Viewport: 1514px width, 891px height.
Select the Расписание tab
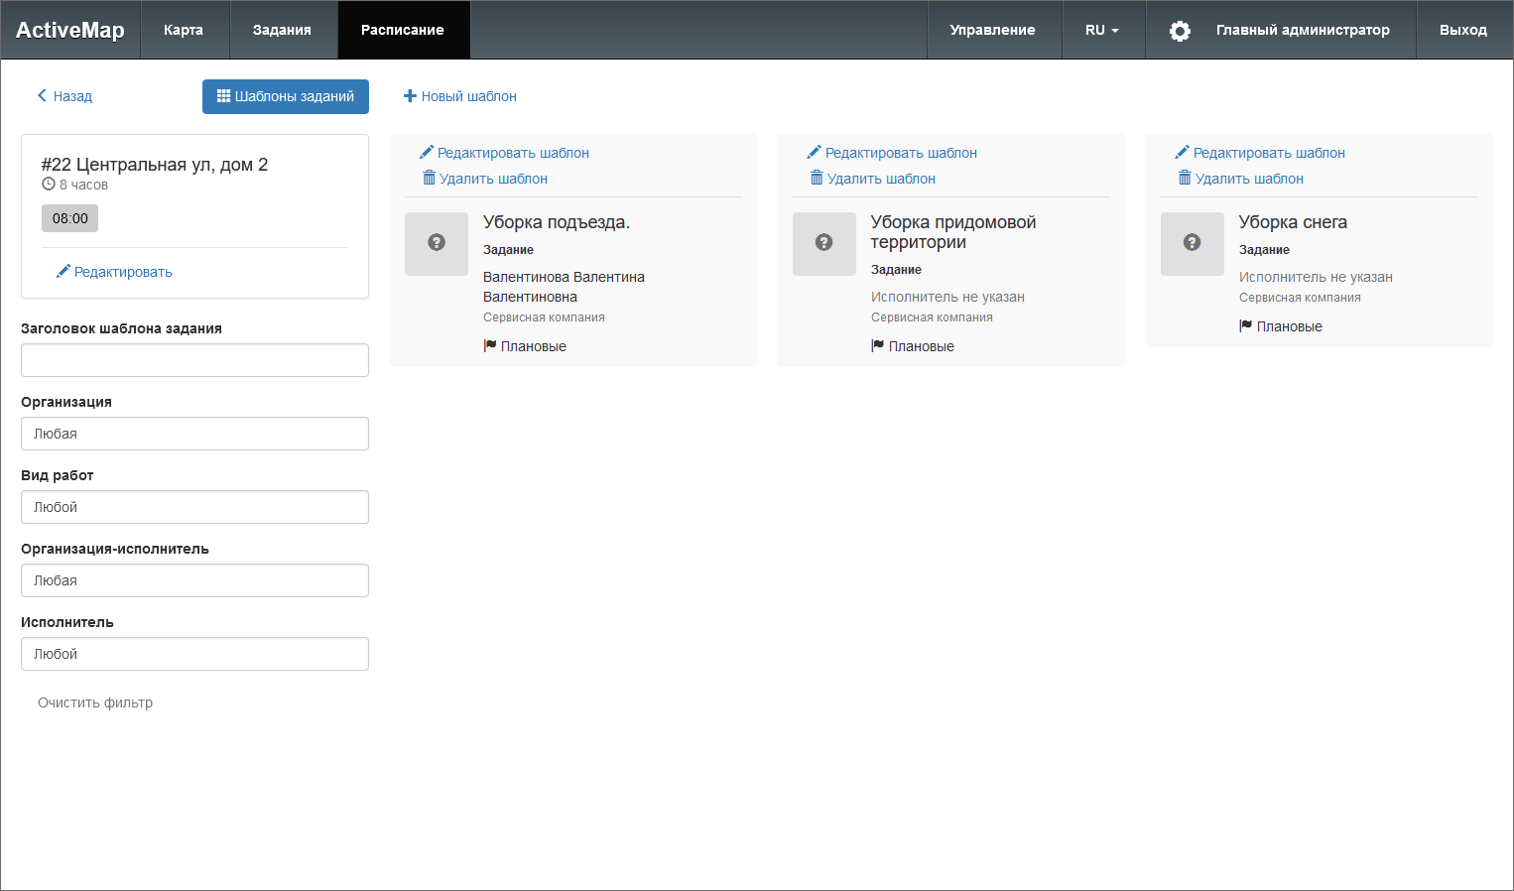point(403,30)
